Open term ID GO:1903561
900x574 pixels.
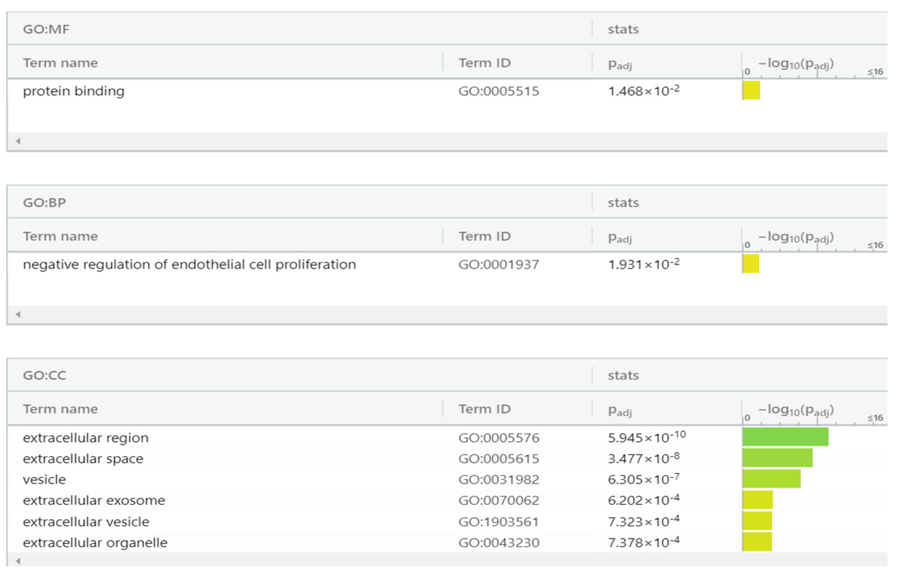[x=499, y=522]
